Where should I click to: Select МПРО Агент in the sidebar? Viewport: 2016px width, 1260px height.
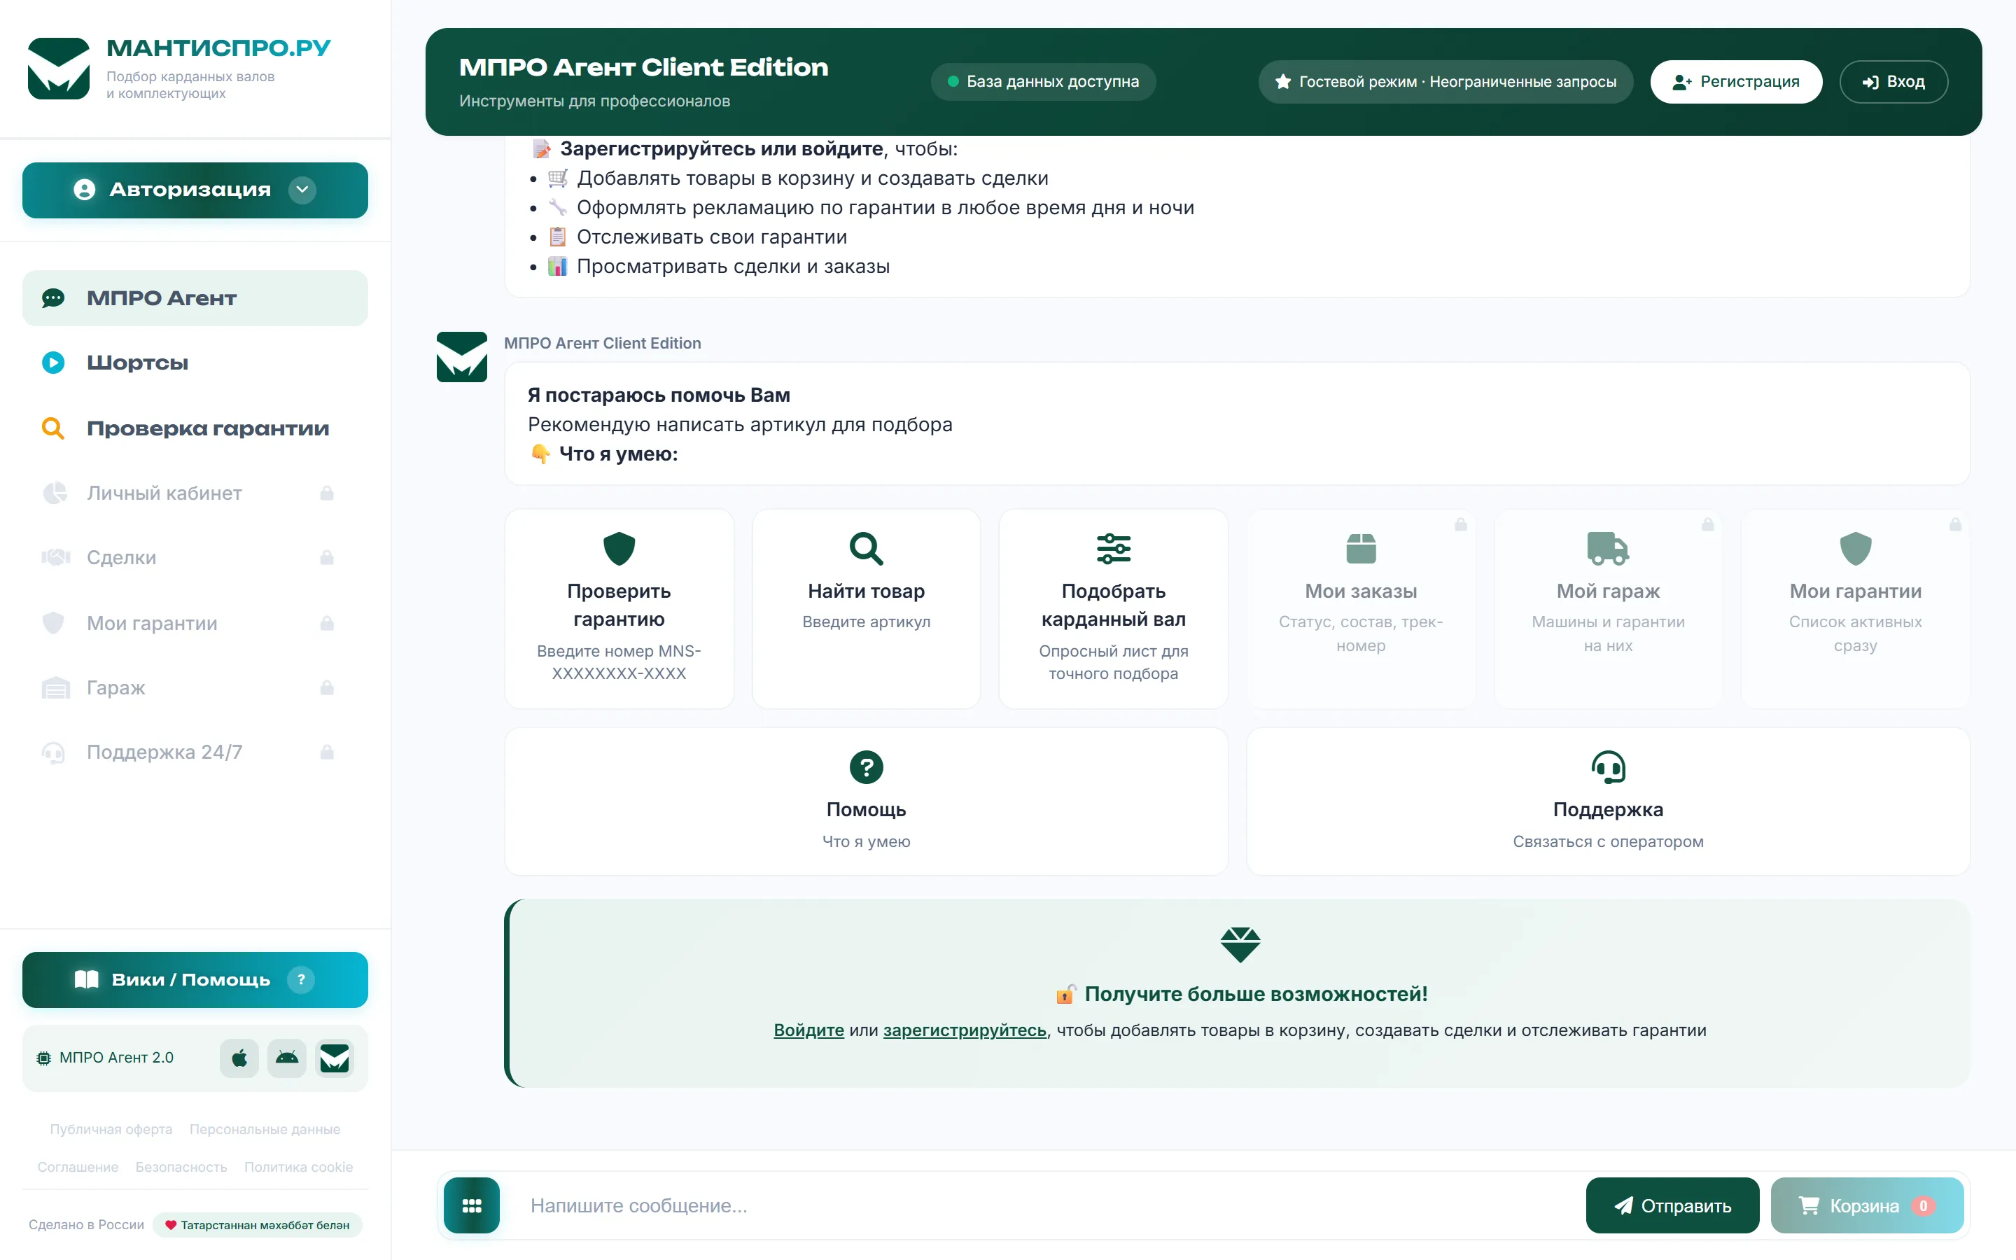coord(195,297)
